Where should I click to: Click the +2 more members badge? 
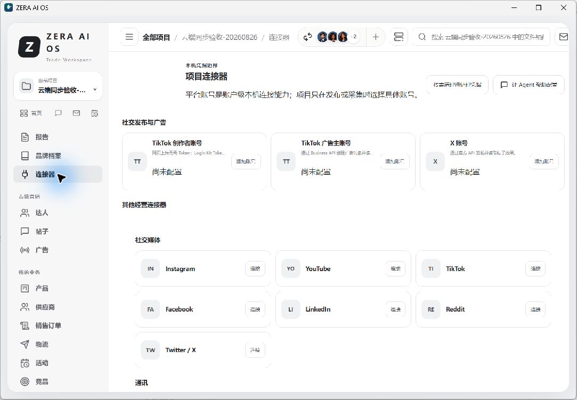coord(354,37)
